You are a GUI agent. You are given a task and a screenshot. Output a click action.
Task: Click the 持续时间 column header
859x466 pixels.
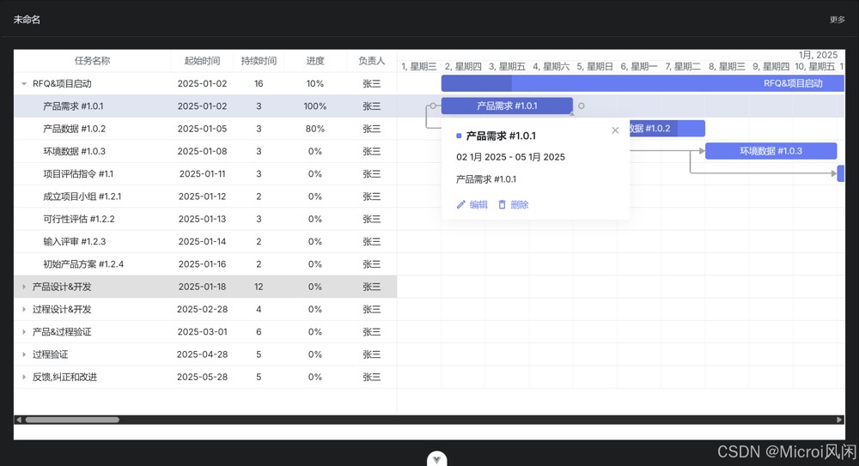tap(259, 61)
